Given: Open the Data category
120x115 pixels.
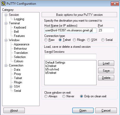Looking at the screenshot, I should [x=17, y=70].
